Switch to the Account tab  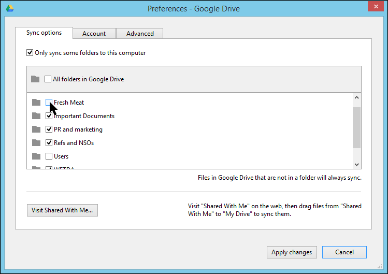pyautogui.click(x=94, y=34)
